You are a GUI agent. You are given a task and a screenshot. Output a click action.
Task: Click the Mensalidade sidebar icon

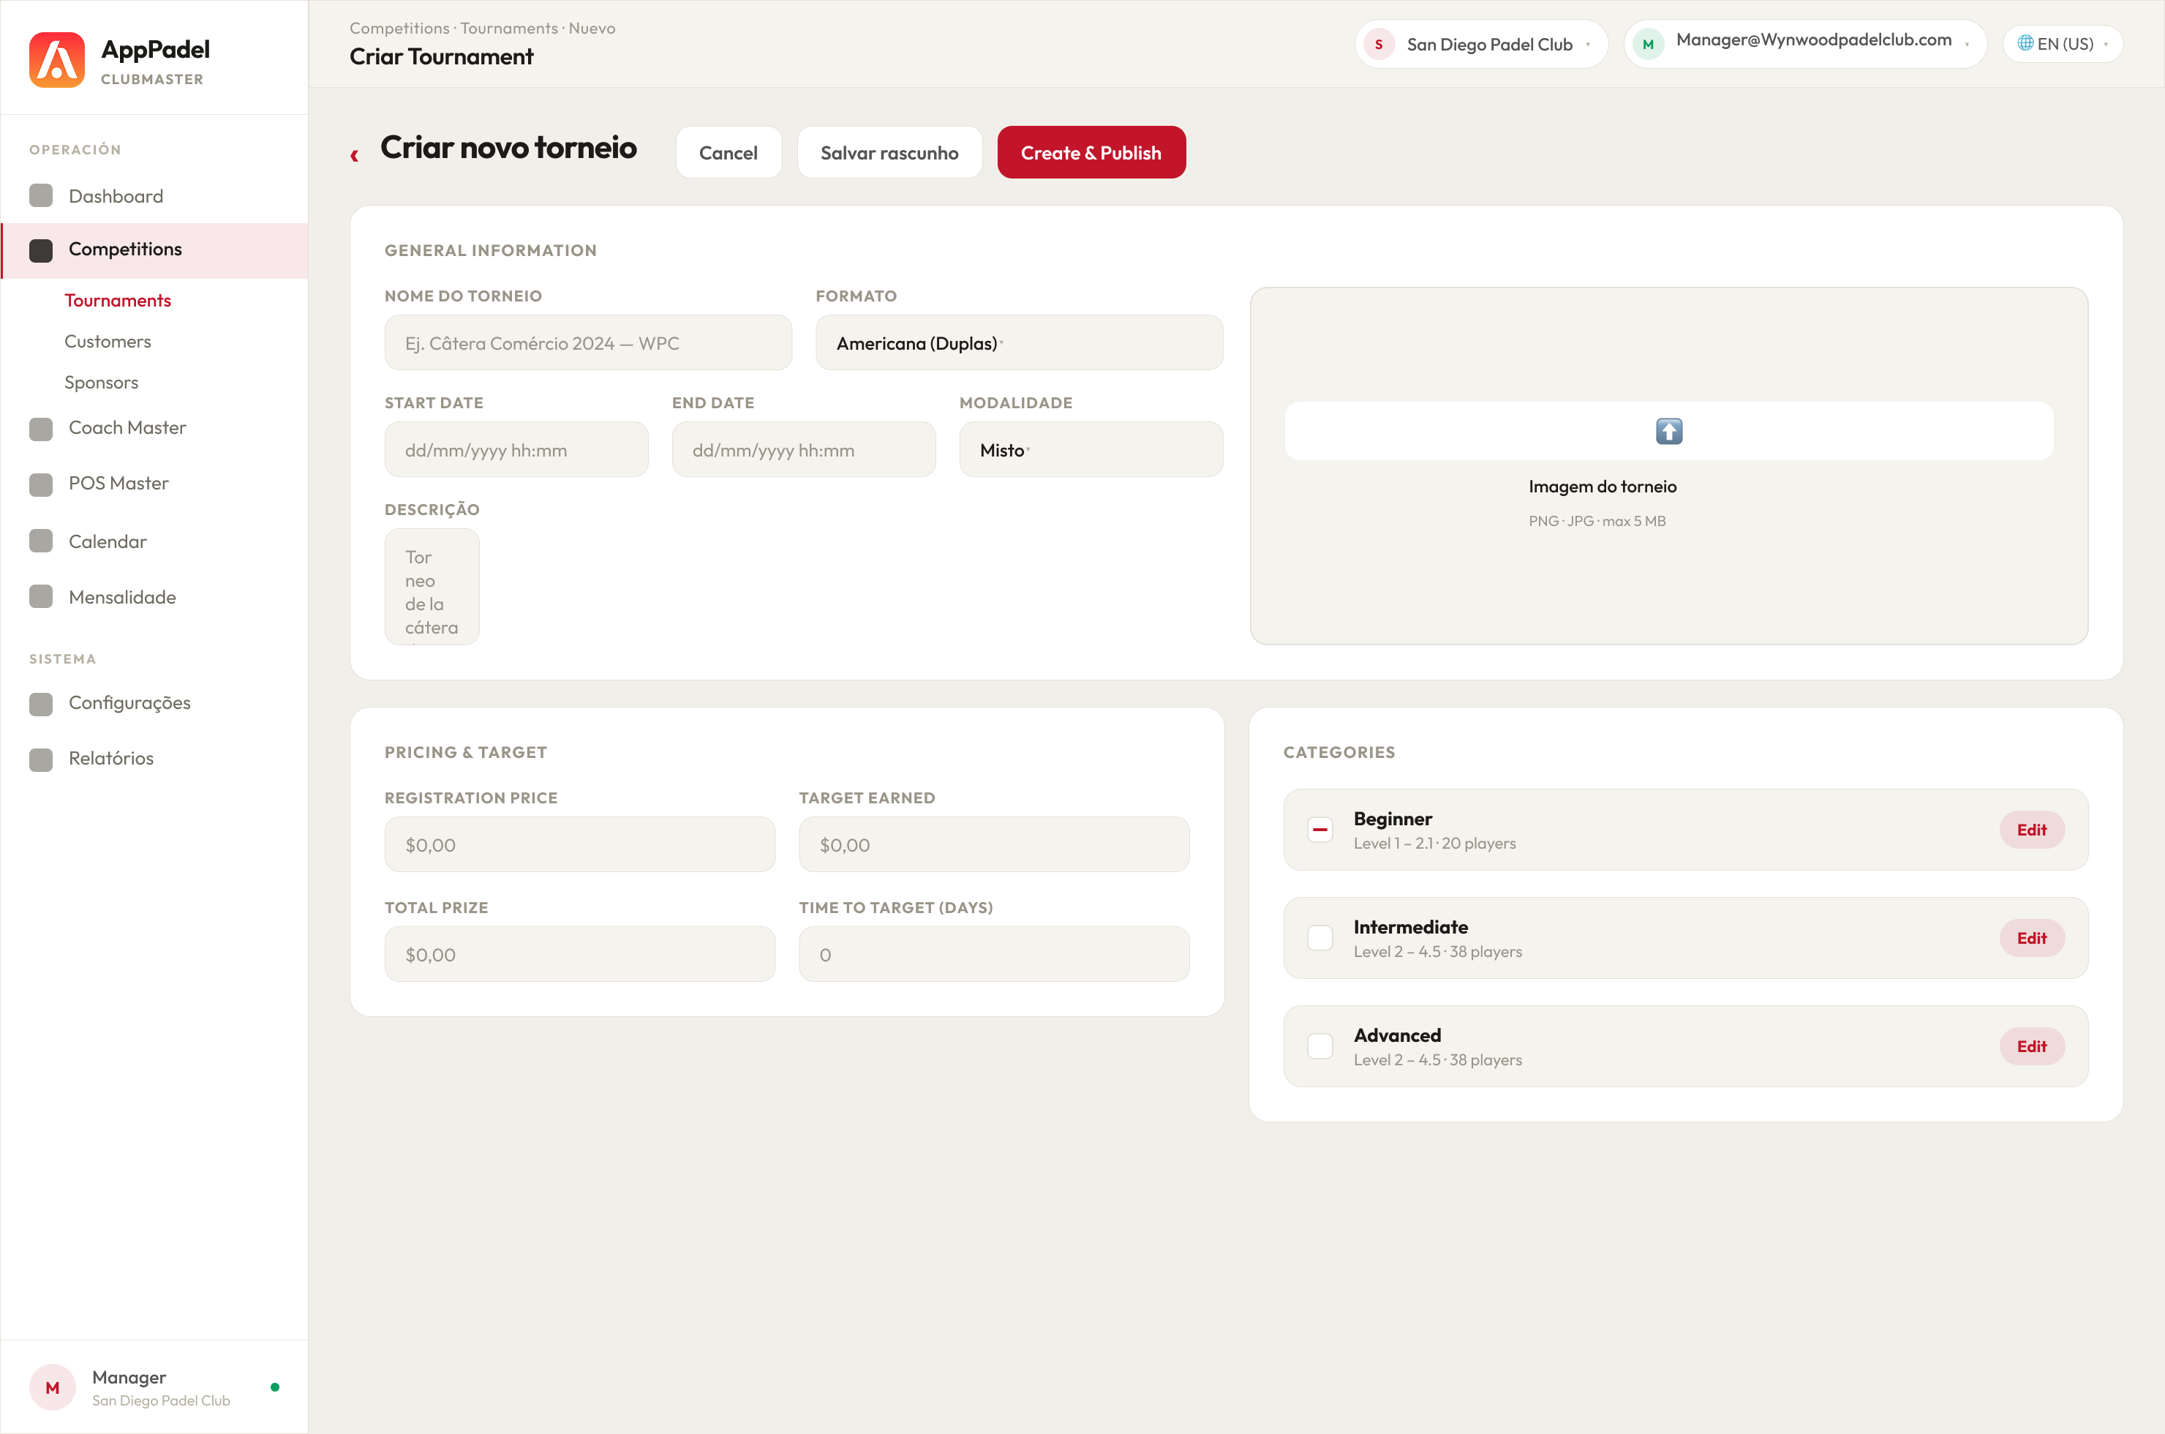tap(41, 597)
